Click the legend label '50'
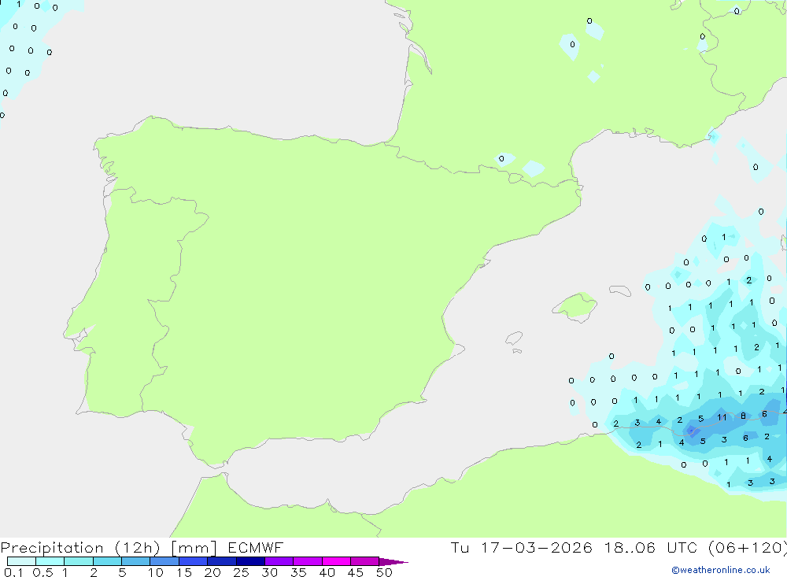 [x=384, y=572]
